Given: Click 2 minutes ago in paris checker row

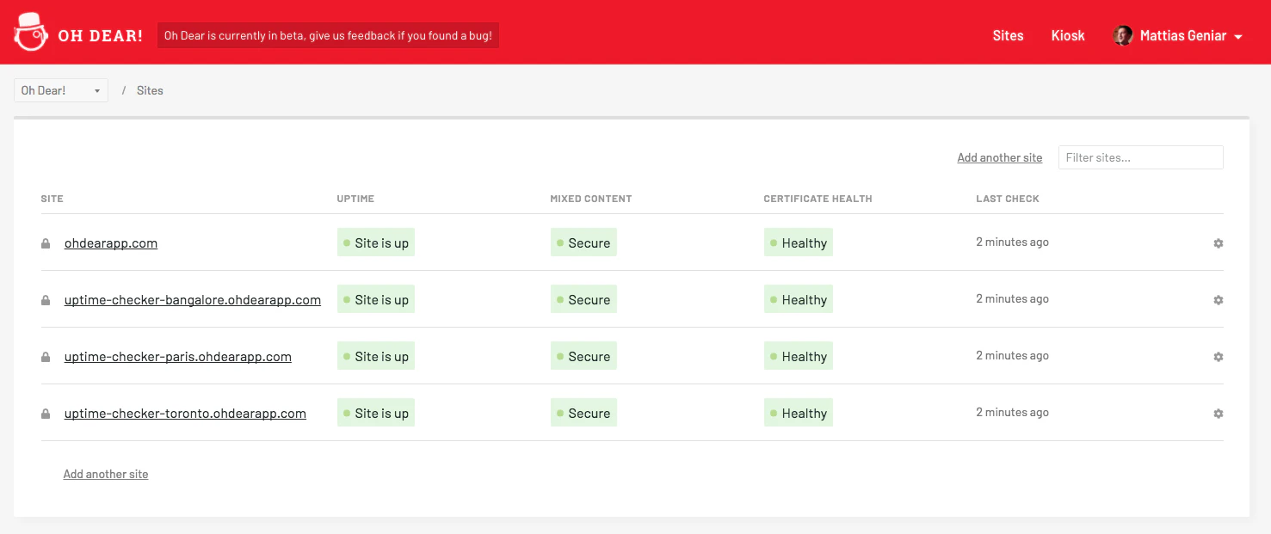Looking at the screenshot, I should (1012, 356).
